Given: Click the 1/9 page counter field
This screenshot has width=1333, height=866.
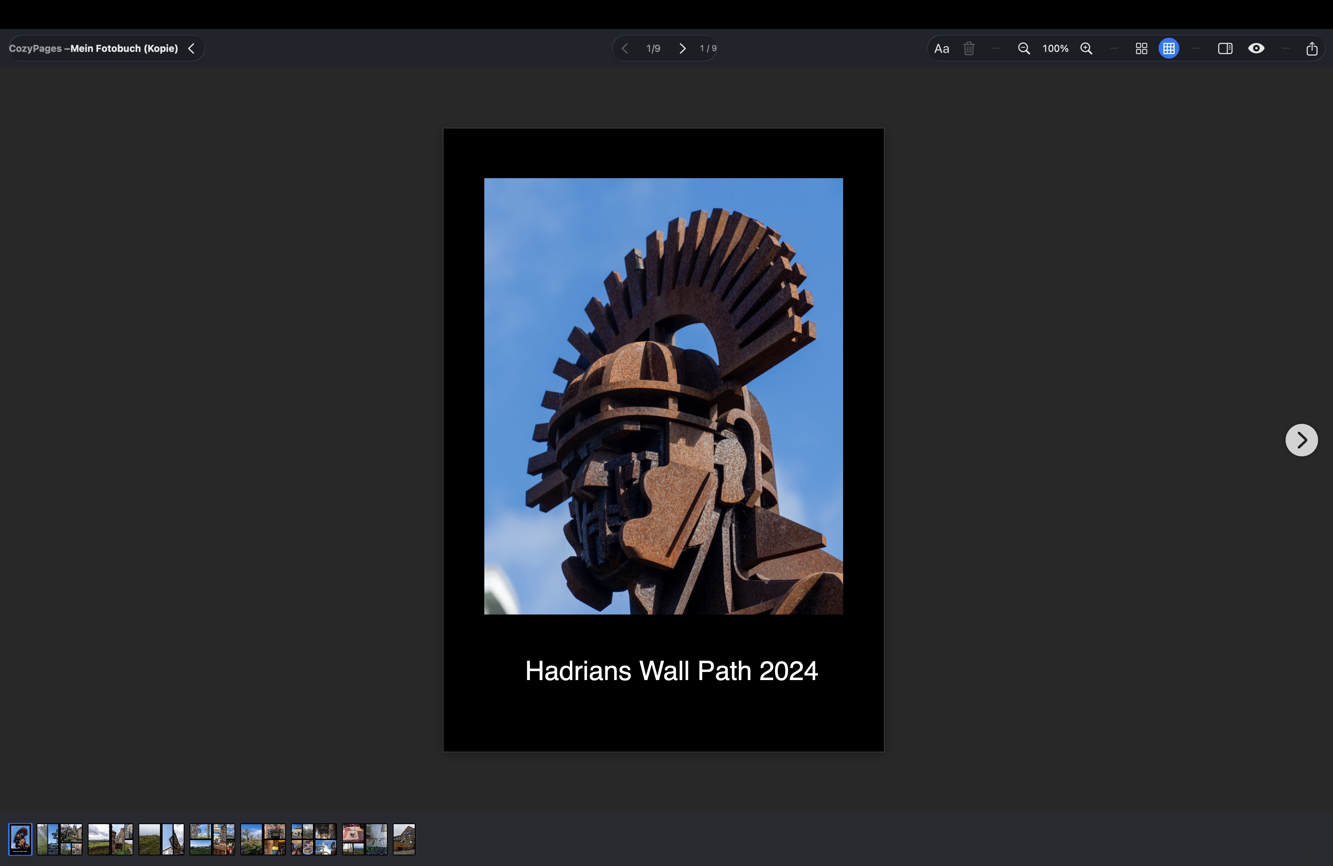Looking at the screenshot, I should click(653, 49).
